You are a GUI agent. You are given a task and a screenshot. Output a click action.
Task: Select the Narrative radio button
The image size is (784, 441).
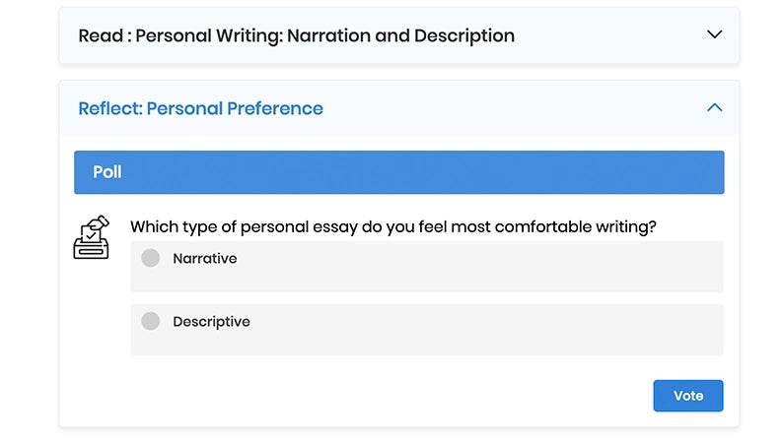point(150,258)
